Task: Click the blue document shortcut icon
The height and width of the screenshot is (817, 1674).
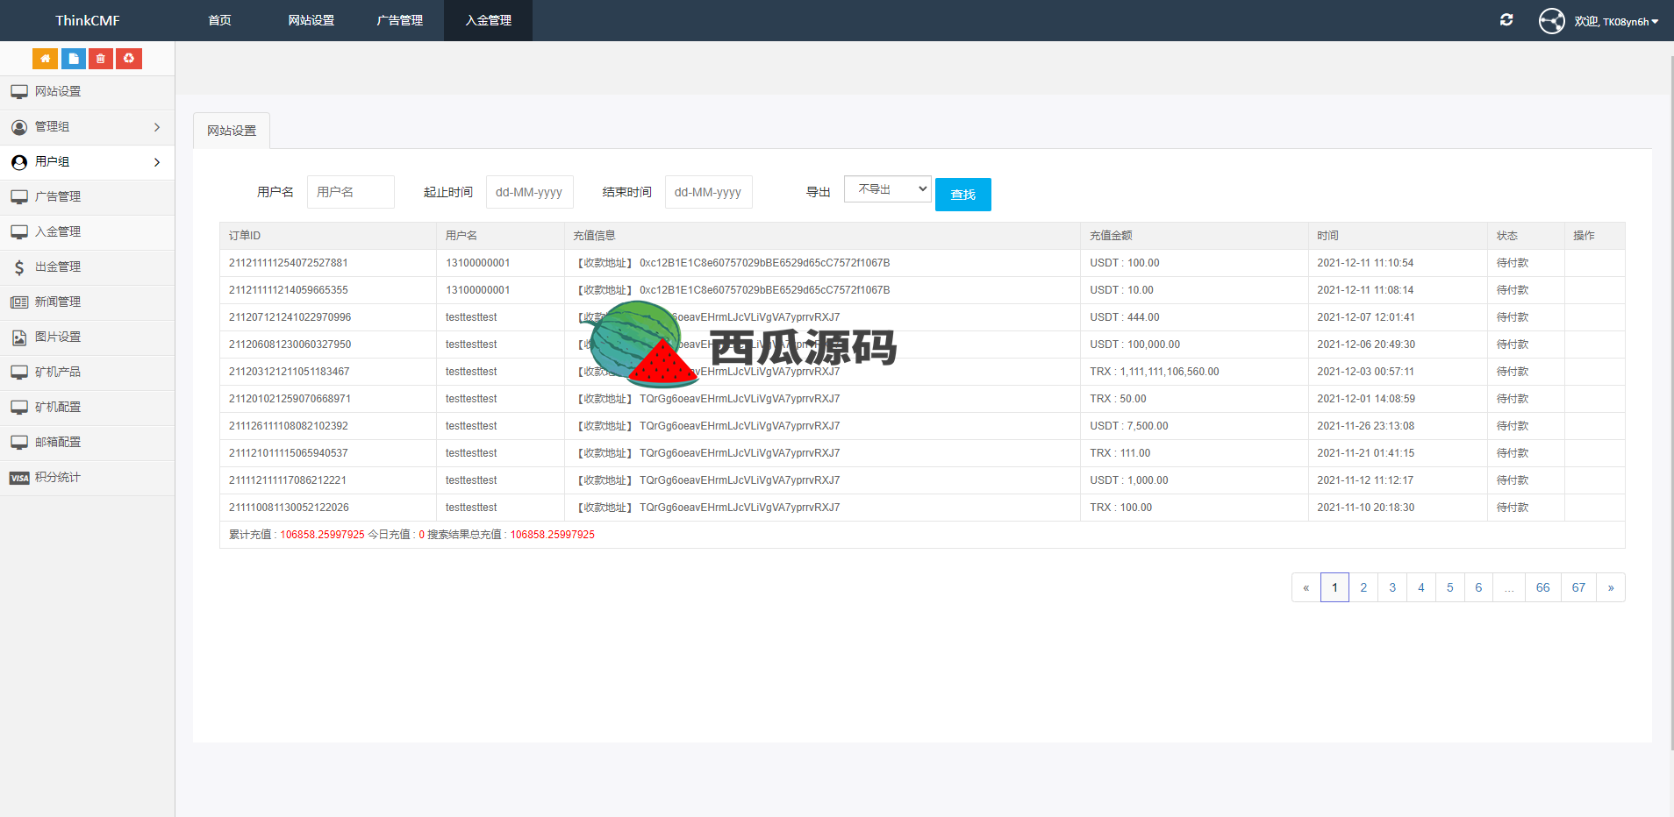Action: pos(73,59)
